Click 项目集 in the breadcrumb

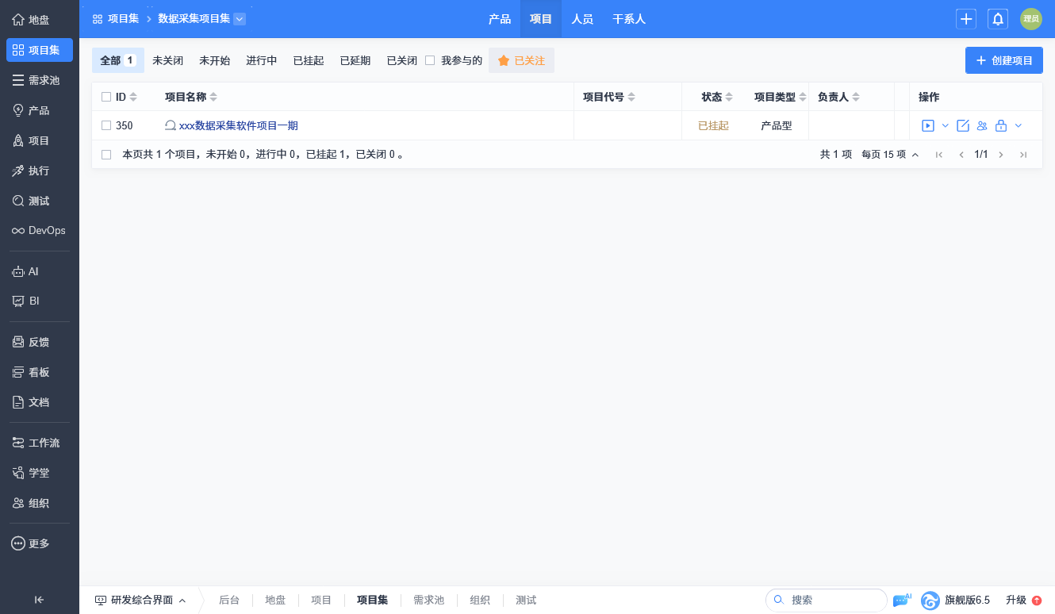point(123,19)
